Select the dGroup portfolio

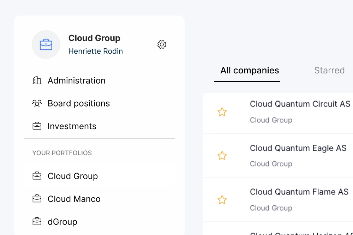62,222
